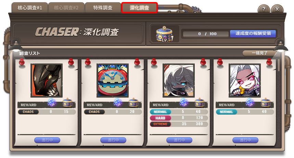Click the Lv.1 reward box icon
This screenshot has width=294, height=158.
(x=164, y=34)
